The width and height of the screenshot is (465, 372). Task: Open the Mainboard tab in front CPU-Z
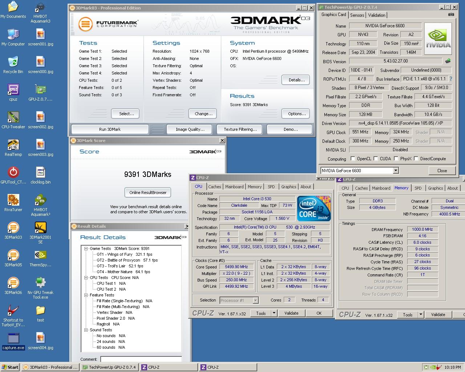click(x=234, y=187)
